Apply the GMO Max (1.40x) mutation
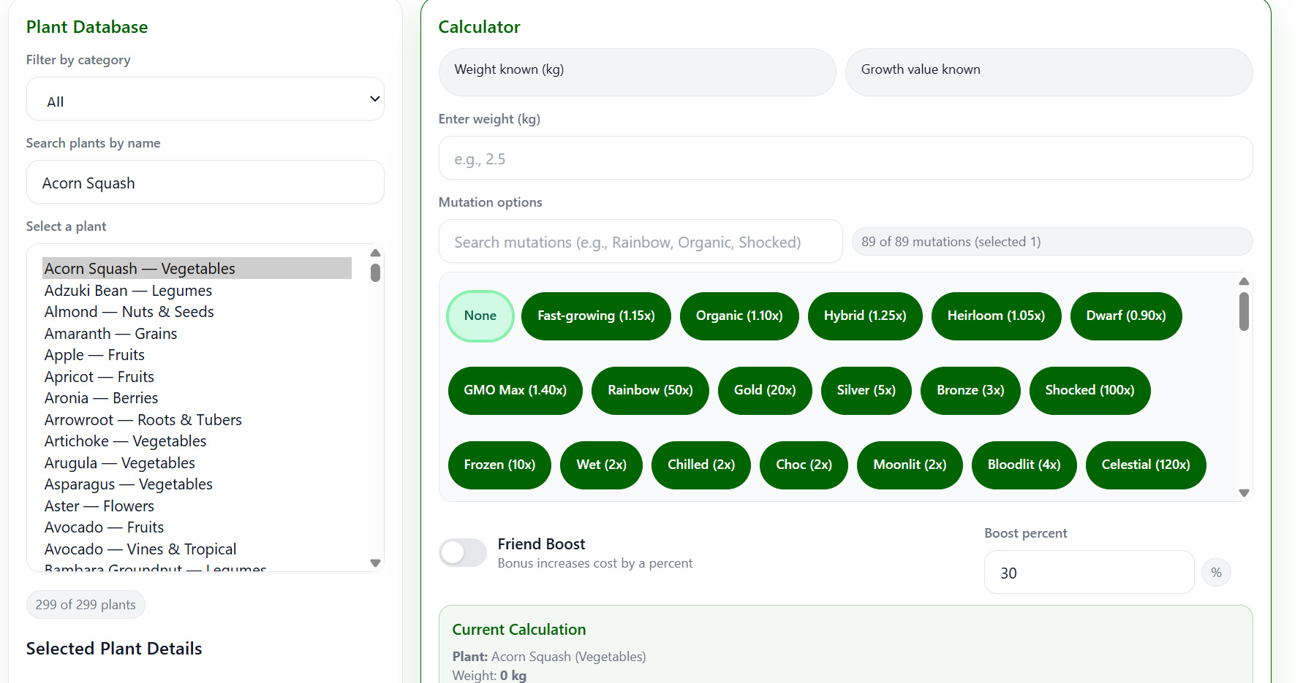This screenshot has height=683, width=1303. coord(515,390)
